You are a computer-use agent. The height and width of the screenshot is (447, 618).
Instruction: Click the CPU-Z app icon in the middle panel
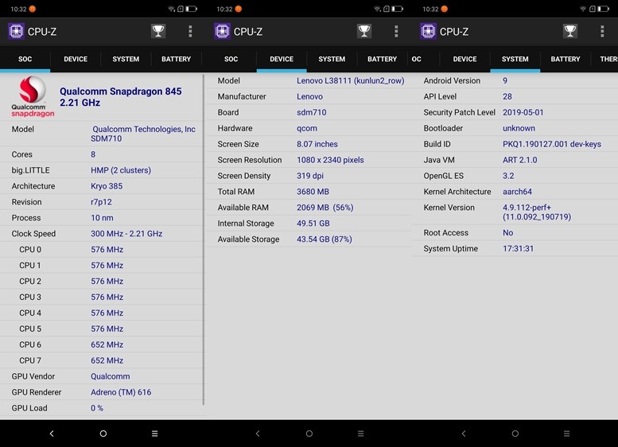[222, 31]
